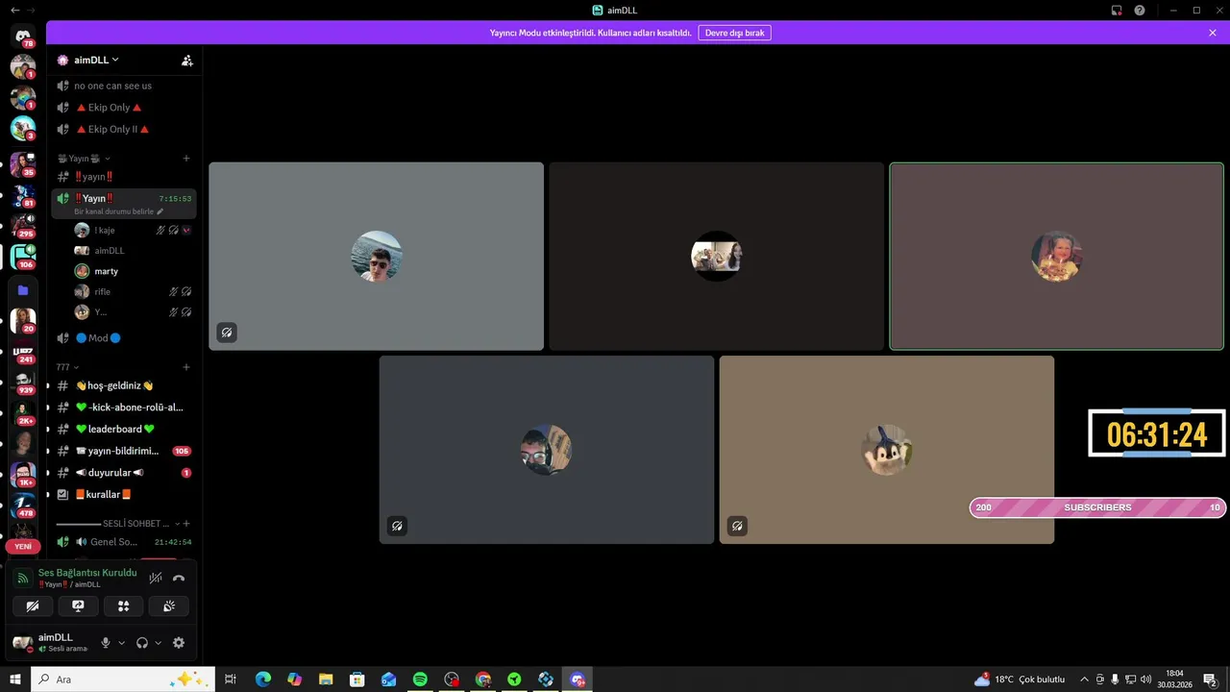The image size is (1230, 692).
Task: Mute the microphone in user panel
Action: pos(106,643)
